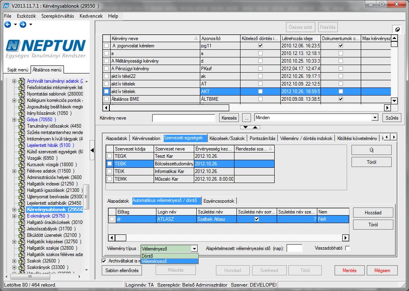Screen dimensions: 409x291
Task: Click the icon beside Irányítószámok (1050)
Action: click(x=22, y=113)
